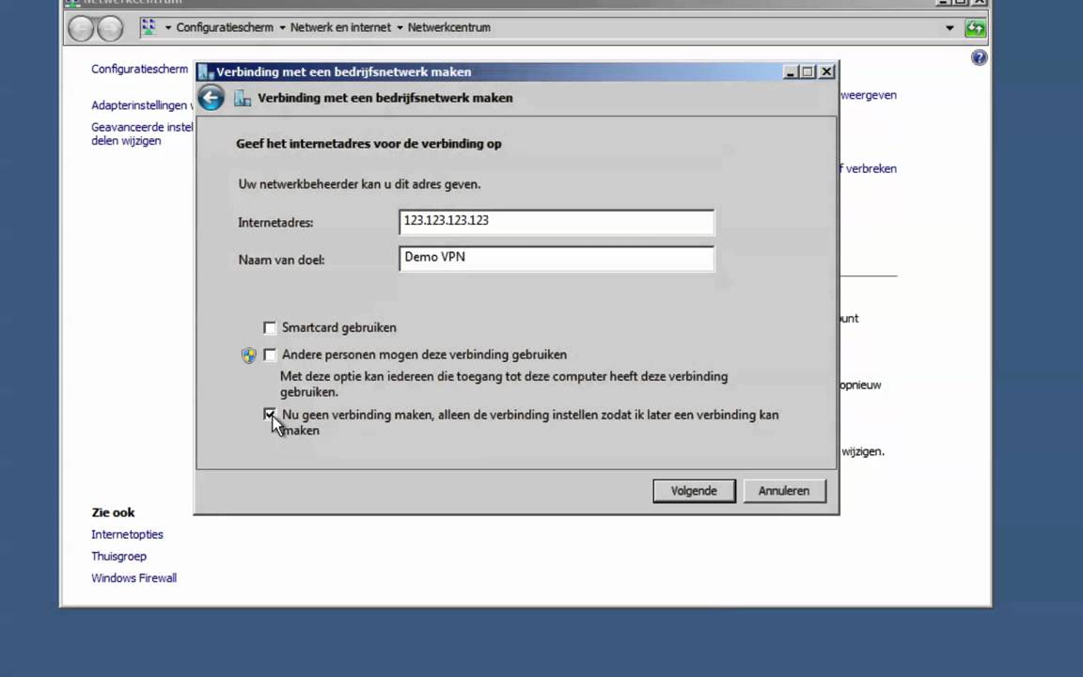This screenshot has height=677, width=1083.
Task: Maximize the VPN wizard dialog
Action: [x=808, y=71]
